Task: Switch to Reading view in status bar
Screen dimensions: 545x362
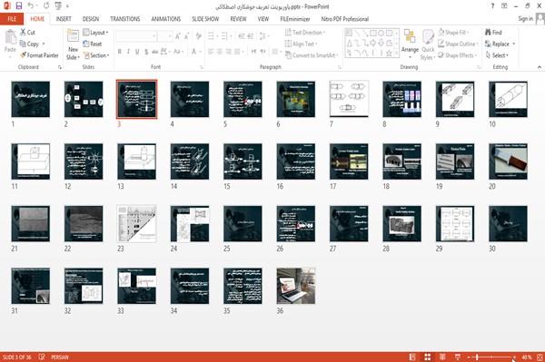Action: pyautogui.click(x=442, y=357)
